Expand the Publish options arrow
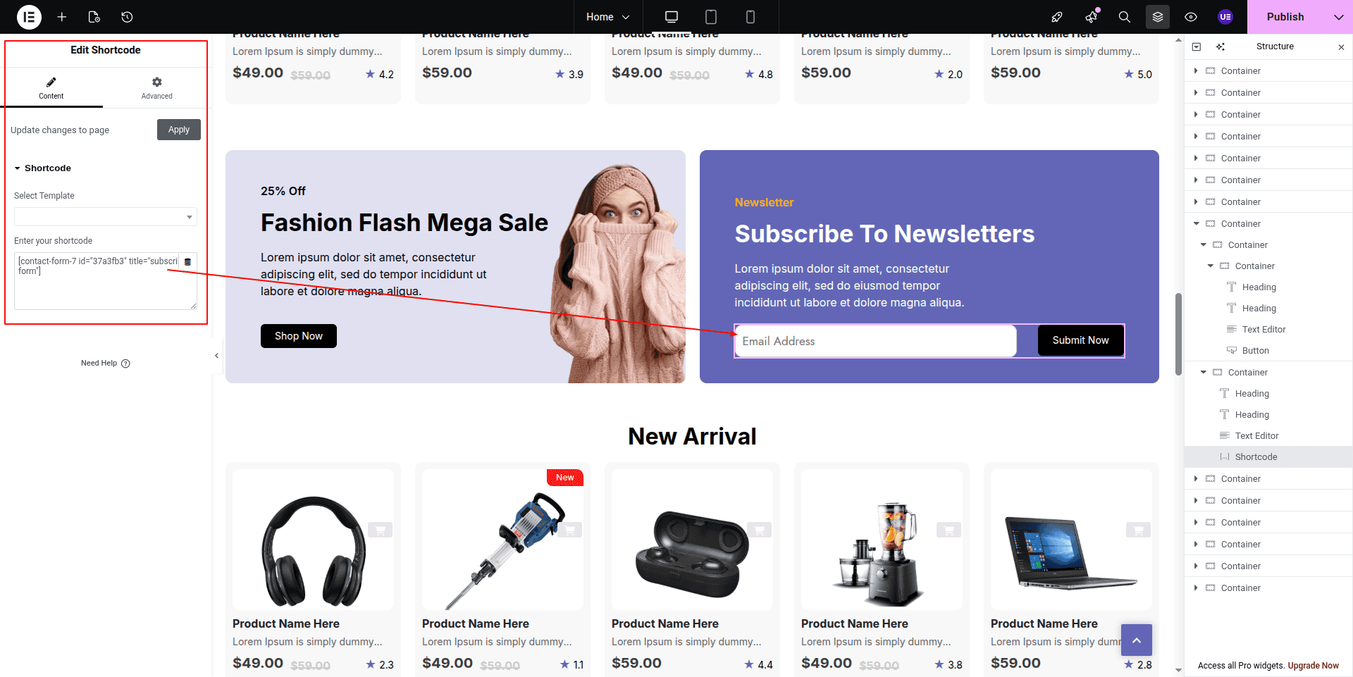1353x677 pixels. tap(1338, 17)
